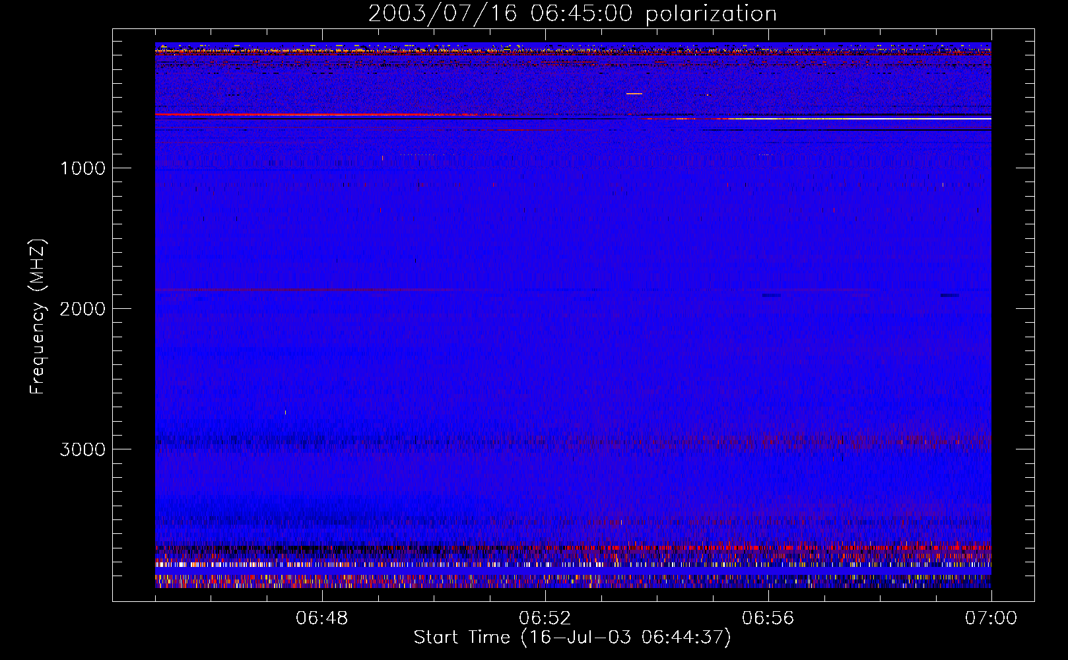Select the 3000 frequency axis label
Screen dimensions: 1068x660
tap(83, 449)
